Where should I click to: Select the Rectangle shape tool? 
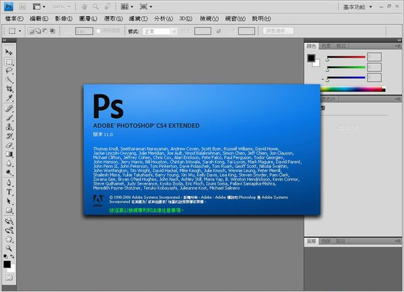9,210
